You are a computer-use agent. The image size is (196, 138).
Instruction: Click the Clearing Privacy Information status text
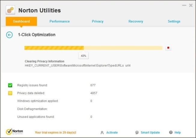click(44, 61)
